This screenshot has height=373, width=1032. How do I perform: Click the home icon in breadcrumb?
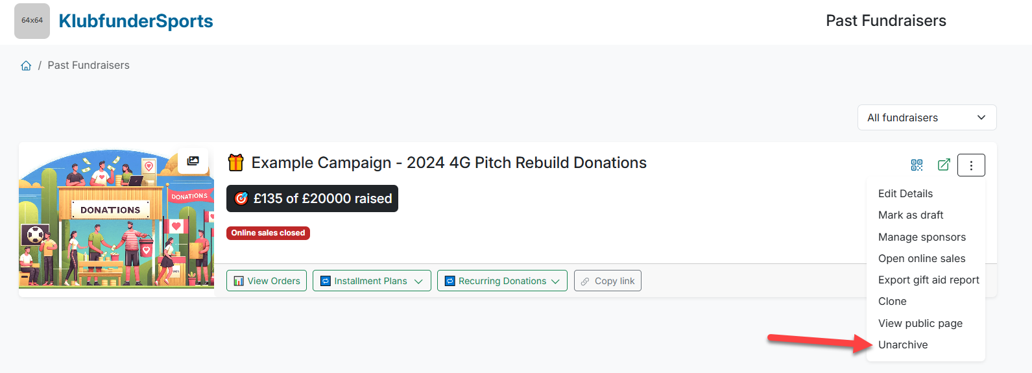click(26, 66)
